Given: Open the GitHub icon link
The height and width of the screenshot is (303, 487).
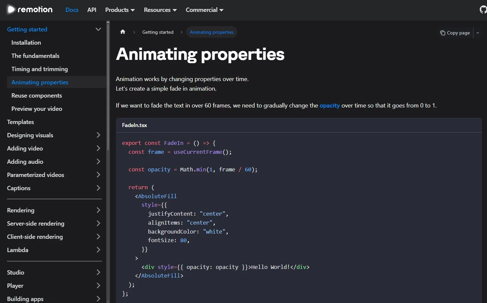Looking at the screenshot, I should coord(483,10).
